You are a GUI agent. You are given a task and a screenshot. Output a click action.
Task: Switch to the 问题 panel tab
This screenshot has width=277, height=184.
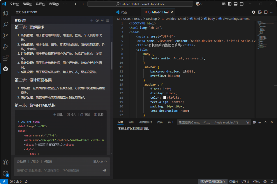click(x=121, y=122)
